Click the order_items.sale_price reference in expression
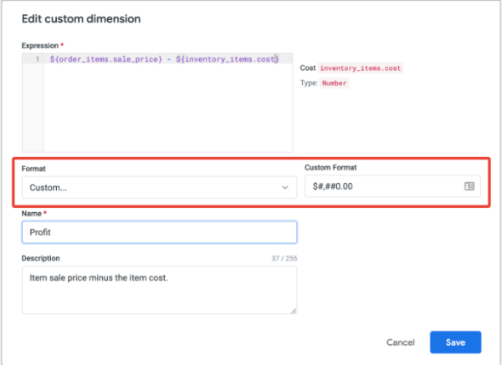 click(106, 59)
